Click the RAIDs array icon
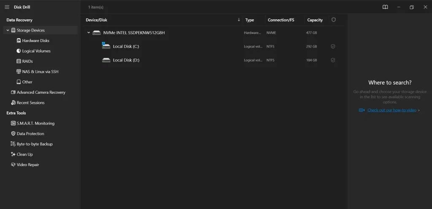Image resolution: width=432 pixels, height=209 pixels. (19, 61)
